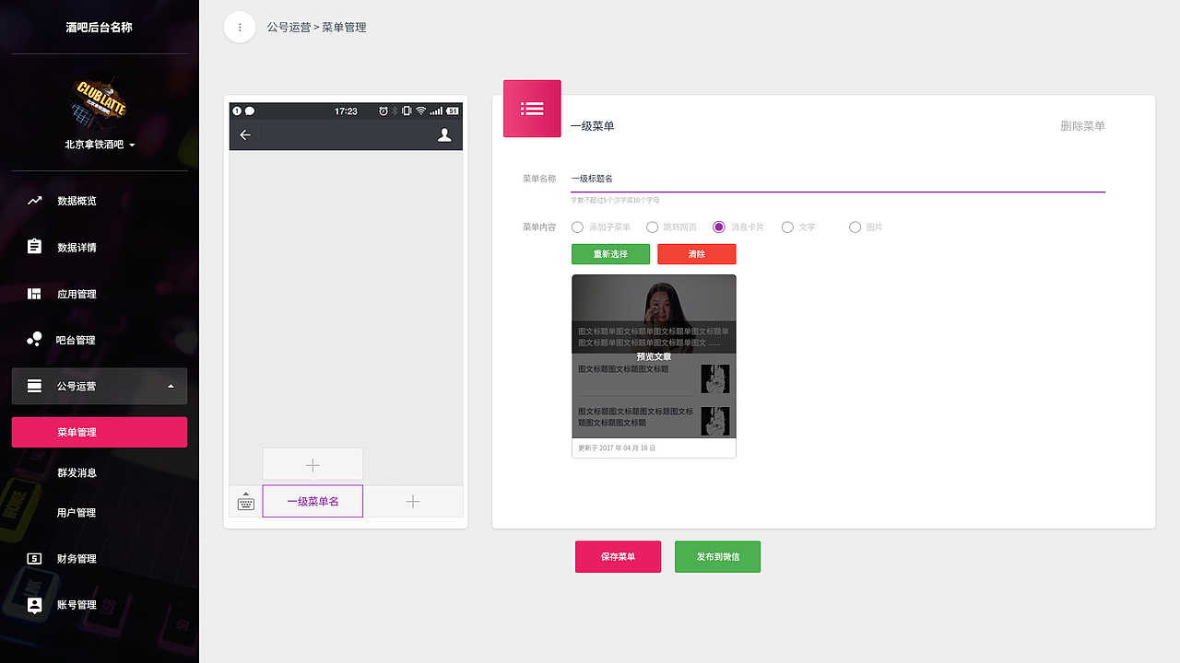Click 预览文章 on the message card
Screen dimensions: 1180x663
pyautogui.click(x=654, y=356)
